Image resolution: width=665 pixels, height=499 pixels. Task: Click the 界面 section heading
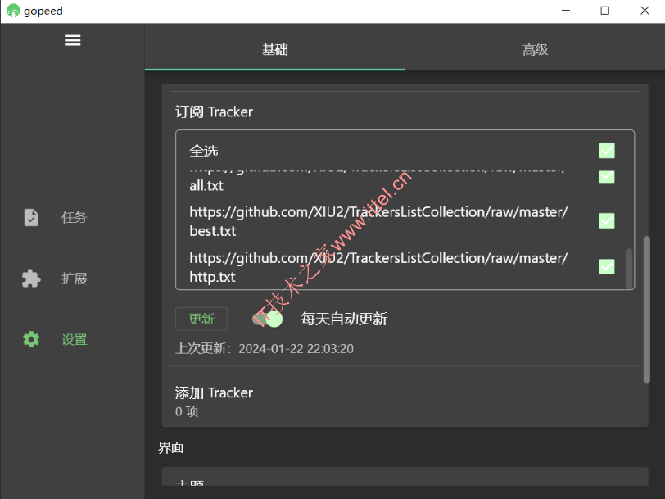coord(171,447)
